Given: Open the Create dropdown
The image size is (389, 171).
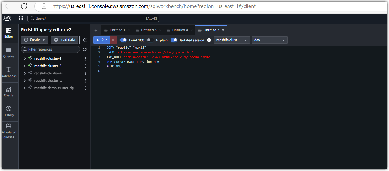Looking at the screenshot, I should pos(35,40).
